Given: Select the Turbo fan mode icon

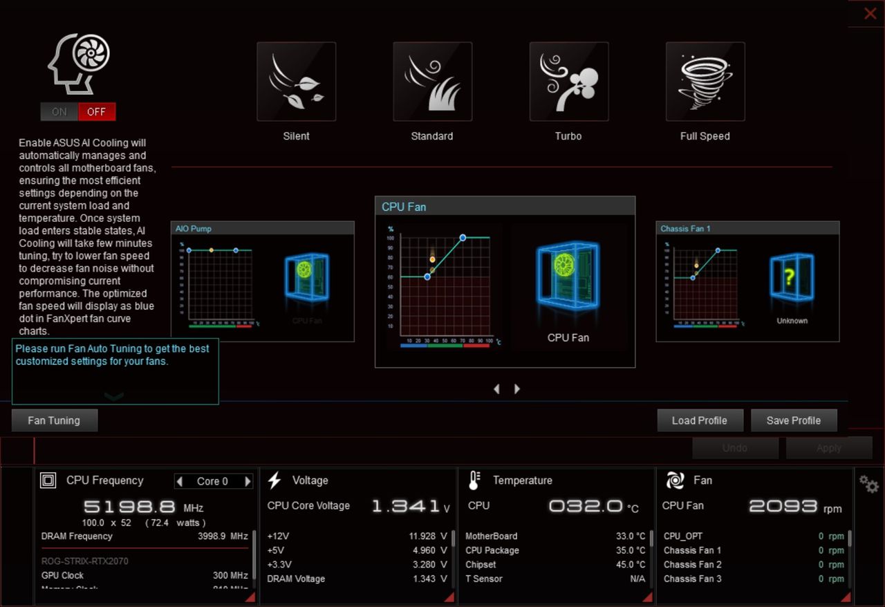Looking at the screenshot, I should pyautogui.click(x=568, y=82).
